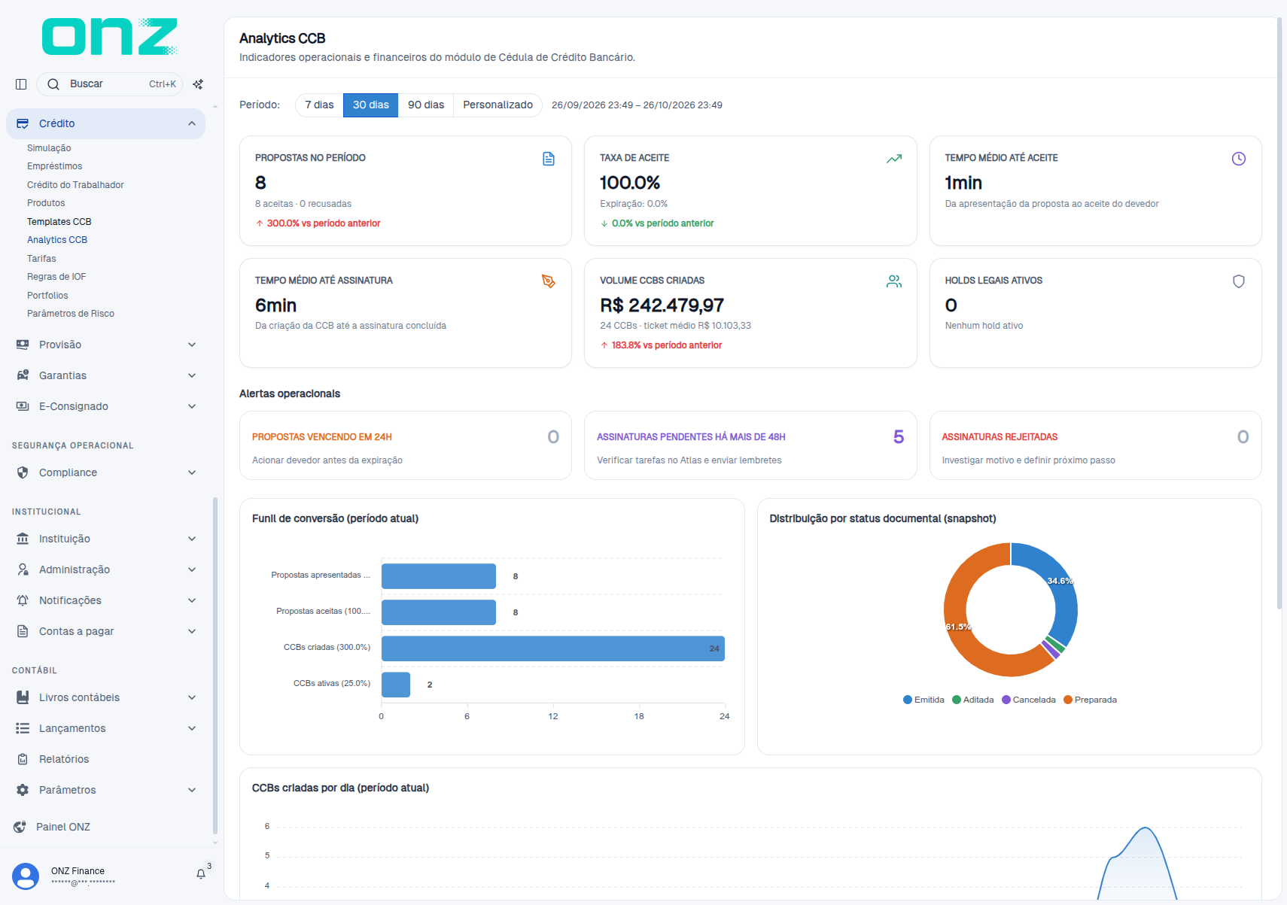Toggle the Emitida legend item
Viewport: 1287px width, 905px height.
(x=923, y=700)
